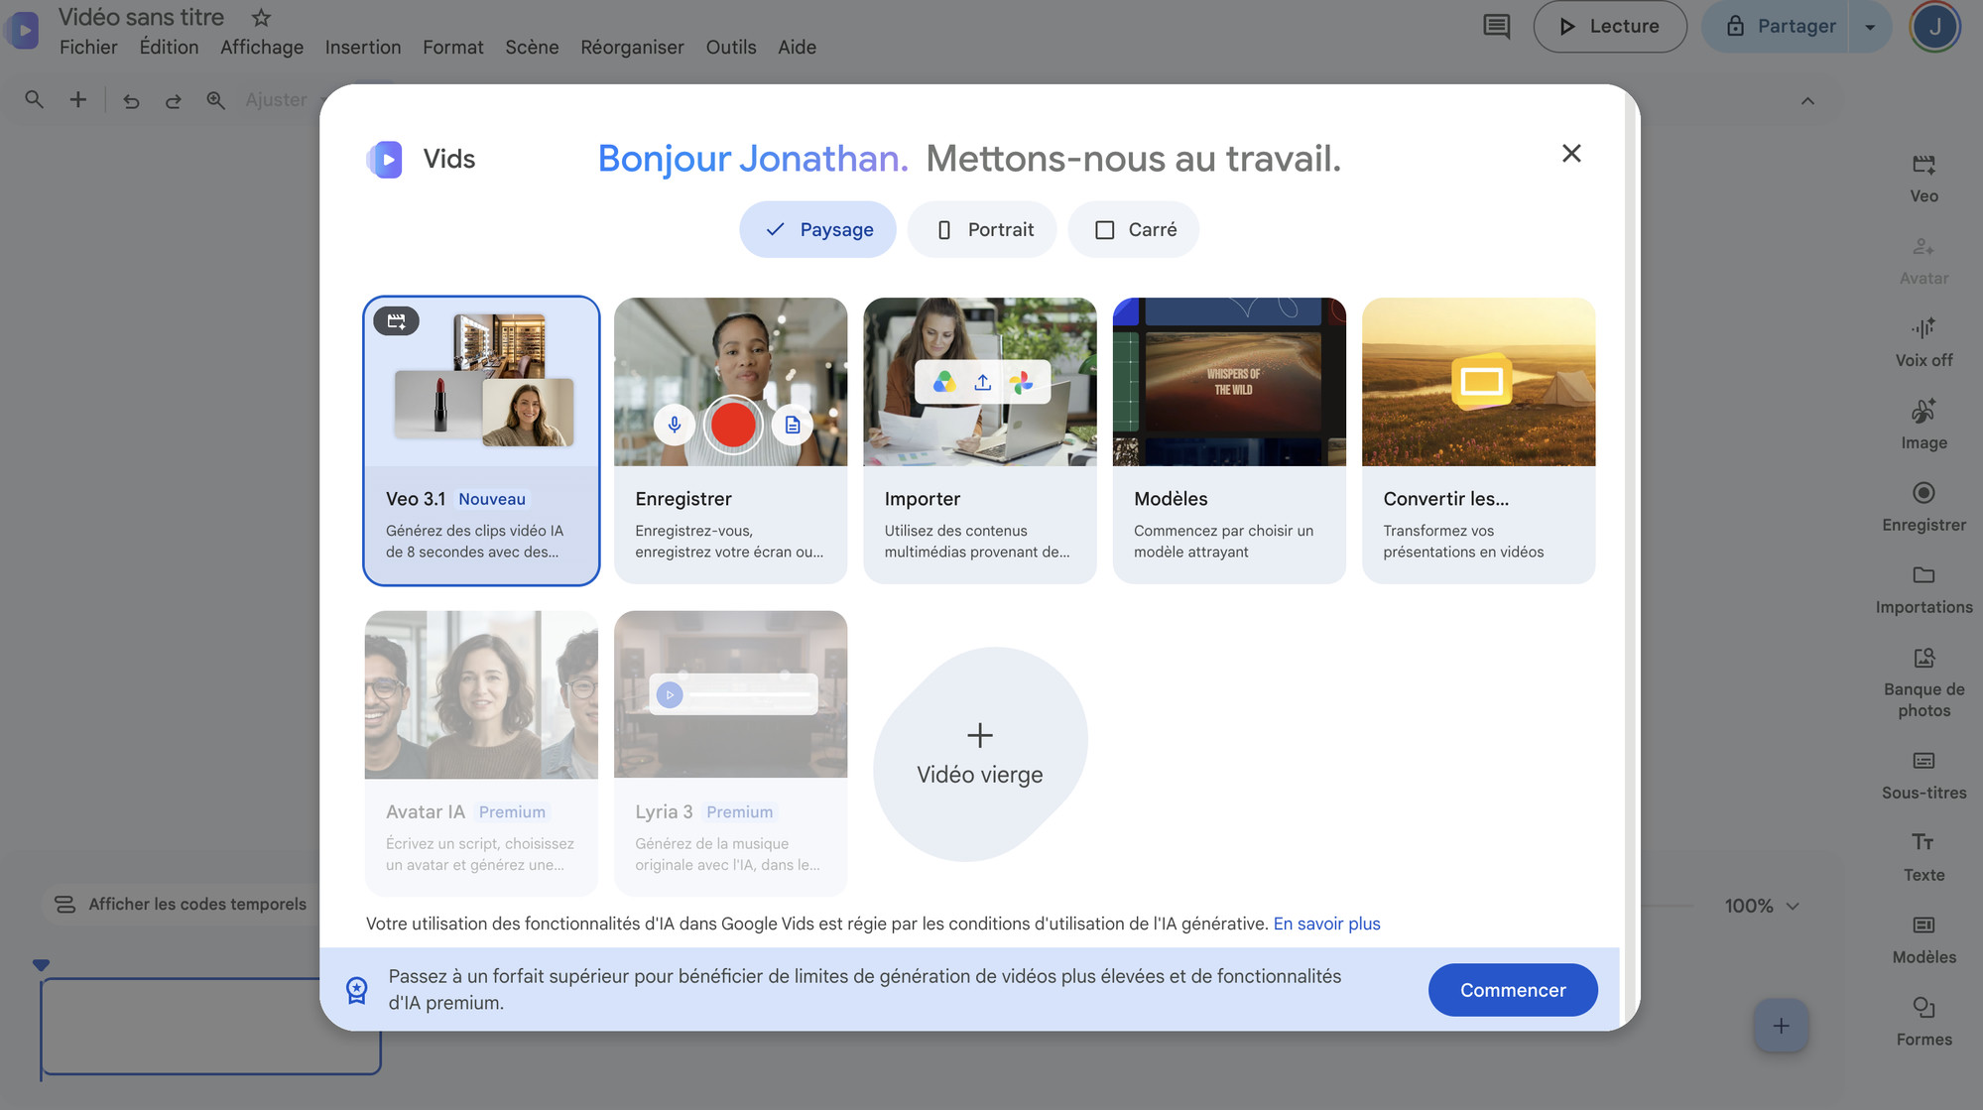1983x1110 pixels.
Task: Select the Paysage format chip
Action: (817, 229)
